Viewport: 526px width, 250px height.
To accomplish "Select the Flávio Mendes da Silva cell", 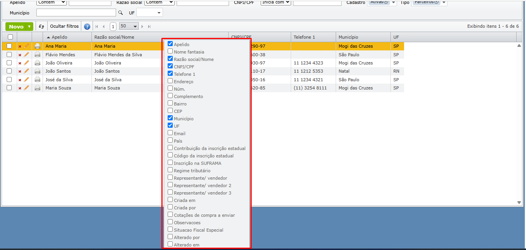I will pos(160,55).
